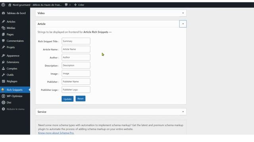This screenshot has width=254, height=142.
Task: Click the Projets pin icon
Action: 4,47
